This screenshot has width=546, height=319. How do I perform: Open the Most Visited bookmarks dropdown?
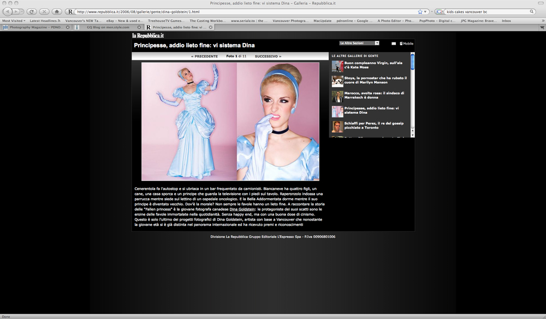pos(14,21)
